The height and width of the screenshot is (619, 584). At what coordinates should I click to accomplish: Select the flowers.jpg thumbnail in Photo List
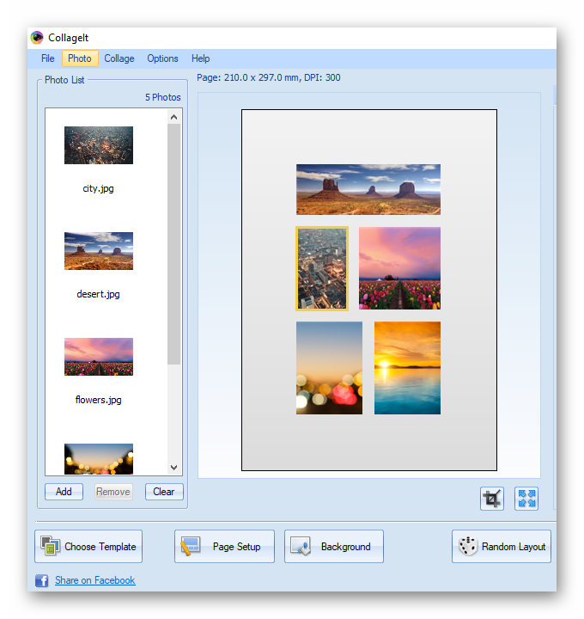99,357
